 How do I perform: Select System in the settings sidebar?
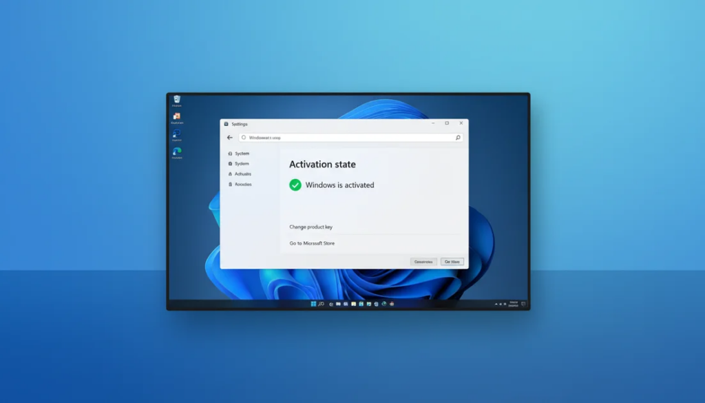[240, 164]
